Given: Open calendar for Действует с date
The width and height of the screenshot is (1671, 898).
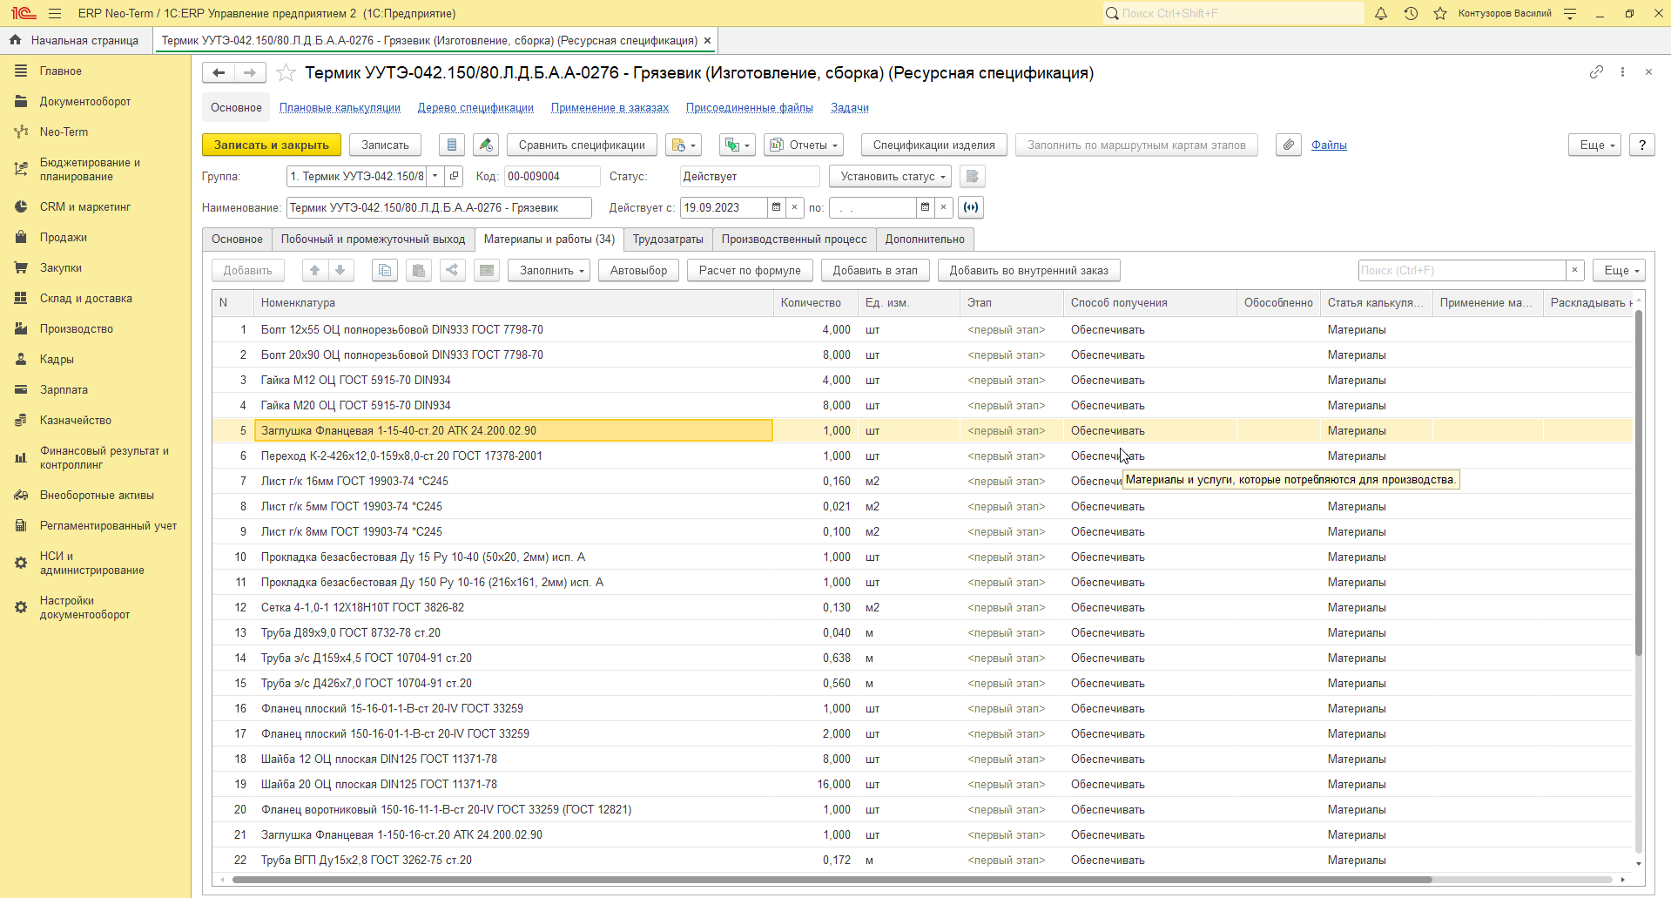Looking at the screenshot, I should pos(776,207).
